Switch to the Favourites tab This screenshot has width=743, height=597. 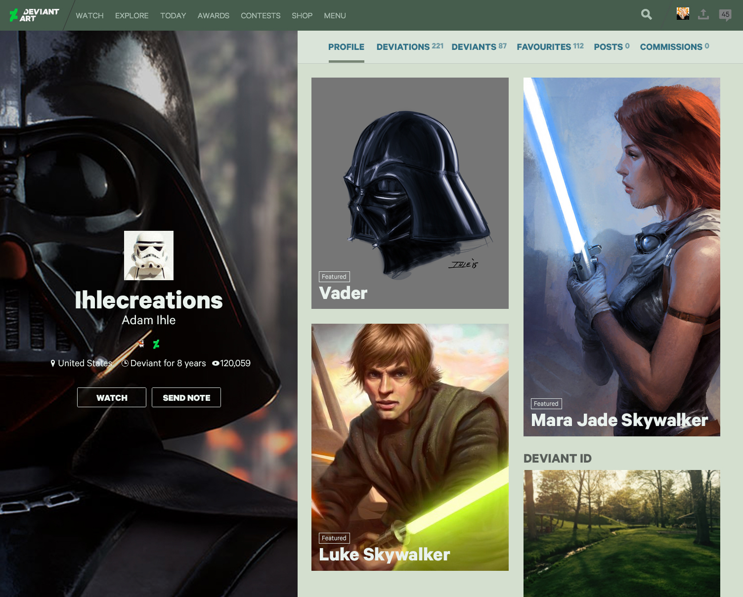coord(550,47)
